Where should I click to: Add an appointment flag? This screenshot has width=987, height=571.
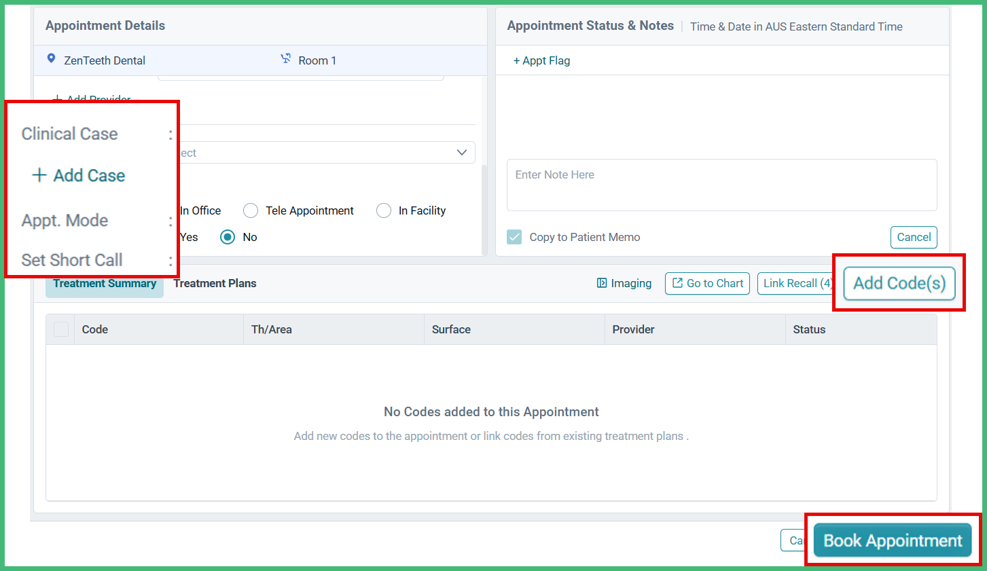(x=541, y=60)
